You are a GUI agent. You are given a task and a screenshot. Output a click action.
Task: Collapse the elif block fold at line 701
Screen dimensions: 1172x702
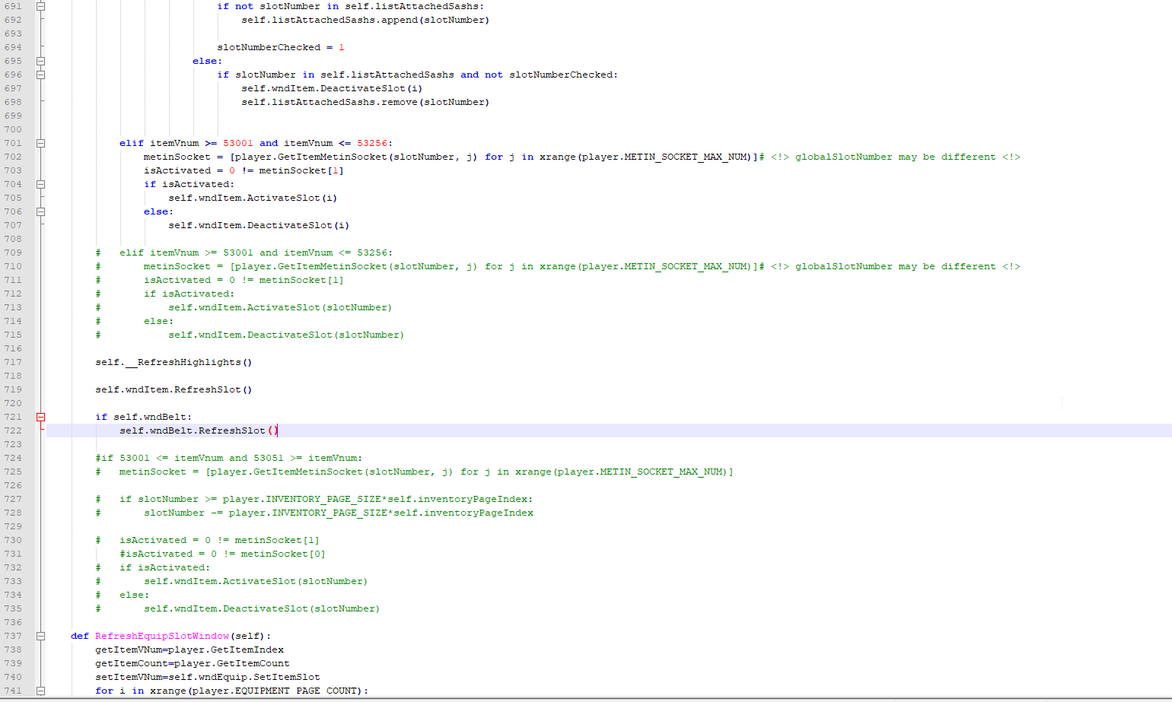41,143
